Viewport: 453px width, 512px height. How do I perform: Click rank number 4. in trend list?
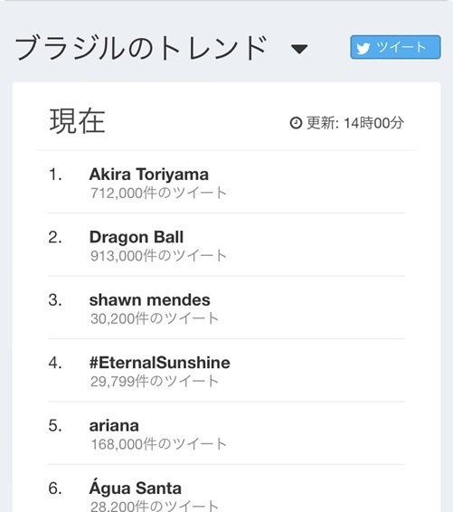[x=55, y=363]
